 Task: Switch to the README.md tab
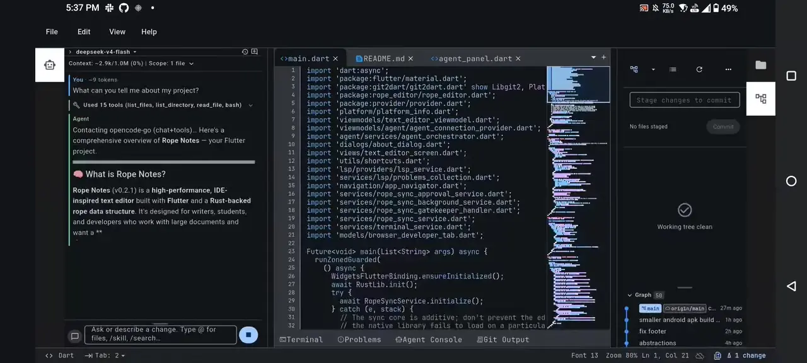click(385, 59)
